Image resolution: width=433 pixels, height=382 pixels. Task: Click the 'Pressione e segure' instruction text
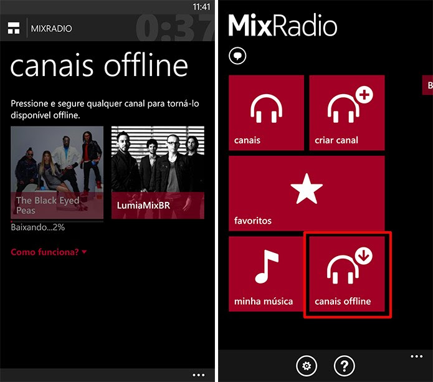105,109
